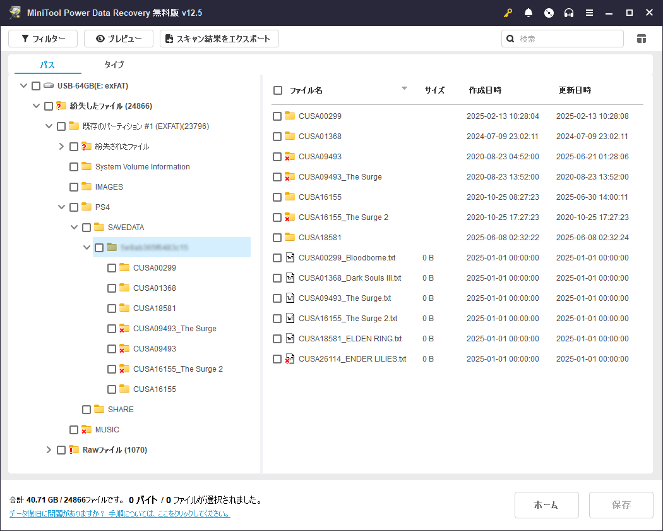Open the hamburger menu icon
This screenshot has height=531, width=663.
[589, 13]
